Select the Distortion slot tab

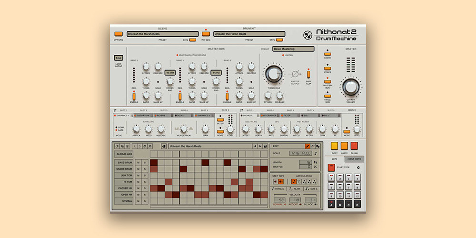[143, 116]
